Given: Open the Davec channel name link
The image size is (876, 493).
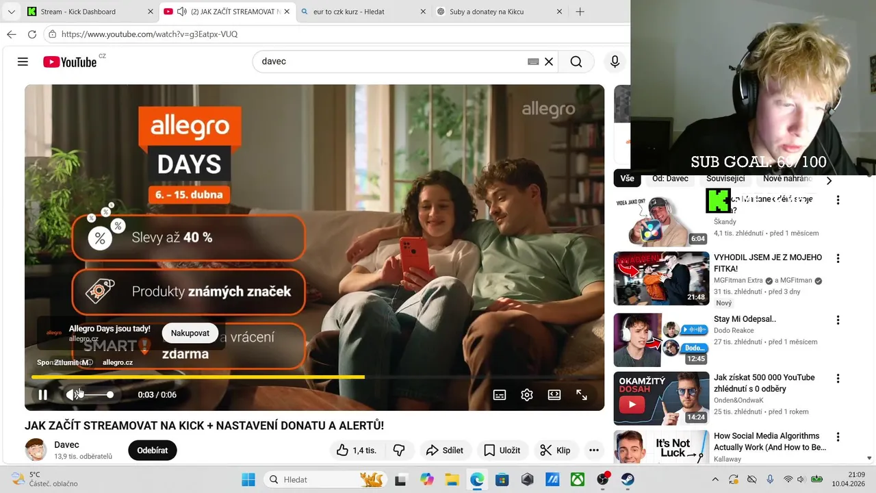Looking at the screenshot, I should click(x=66, y=445).
